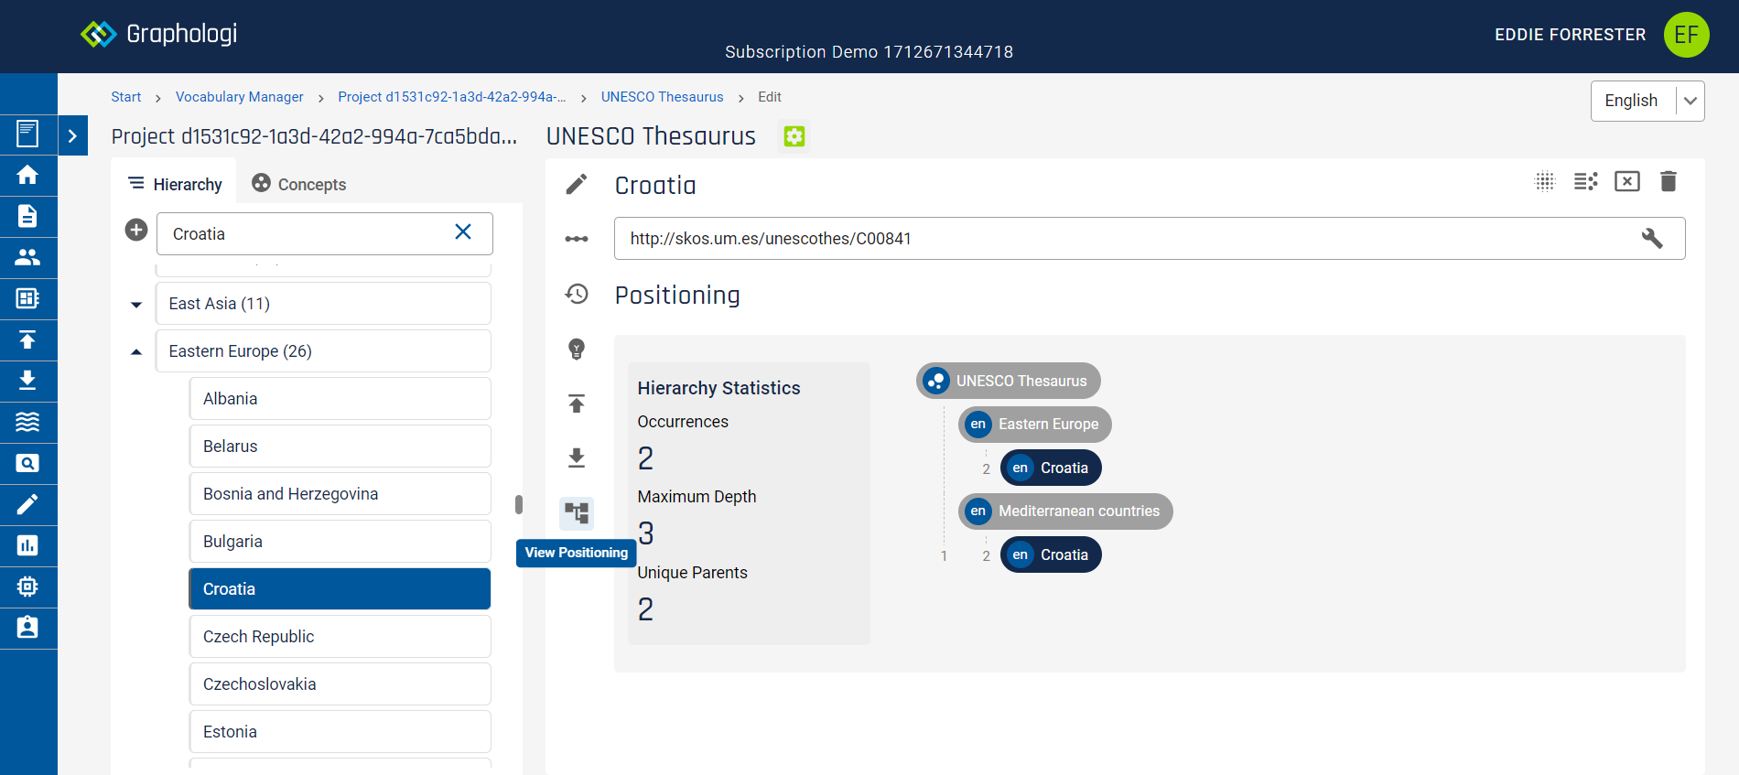Open the chart report icon in sidebar
The height and width of the screenshot is (775, 1739).
[x=27, y=545]
